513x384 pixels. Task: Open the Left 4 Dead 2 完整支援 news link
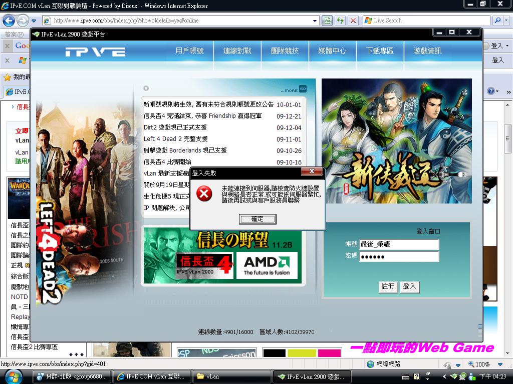(x=176, y=139)
